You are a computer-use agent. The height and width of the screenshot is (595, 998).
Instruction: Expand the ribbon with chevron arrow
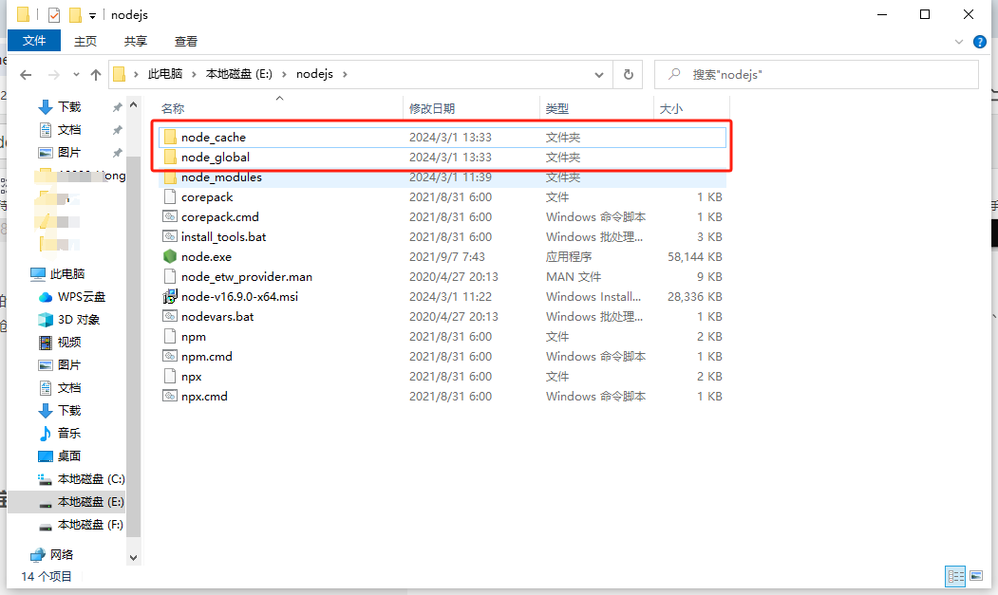click(959, 42)
